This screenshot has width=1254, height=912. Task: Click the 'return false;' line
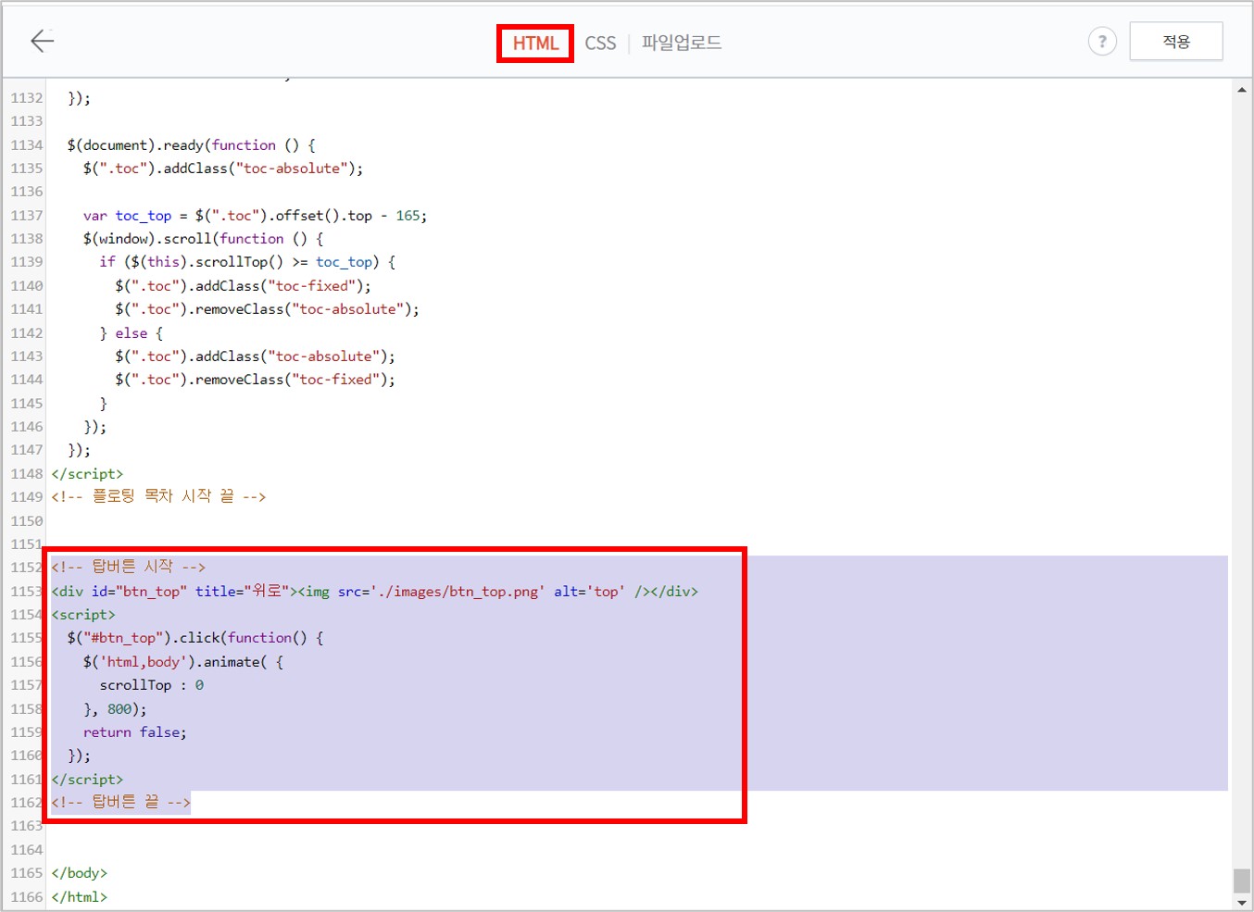135,732
